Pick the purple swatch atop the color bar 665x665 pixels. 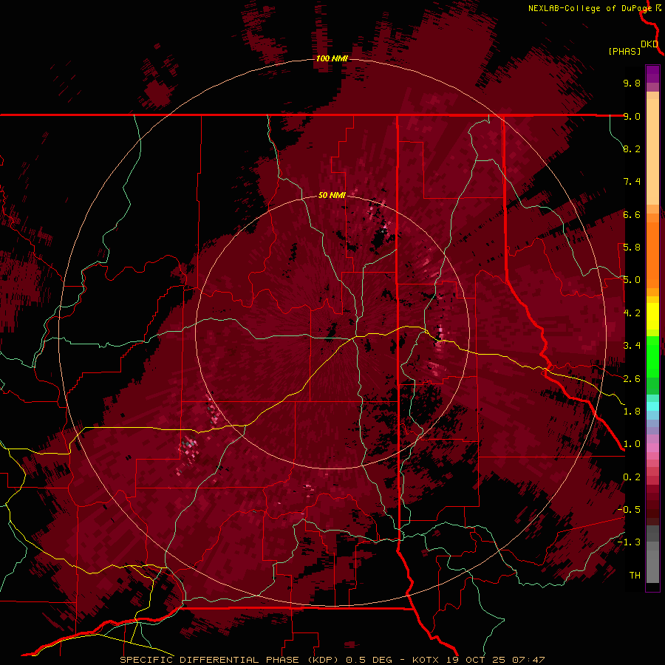tap(652, 74)
